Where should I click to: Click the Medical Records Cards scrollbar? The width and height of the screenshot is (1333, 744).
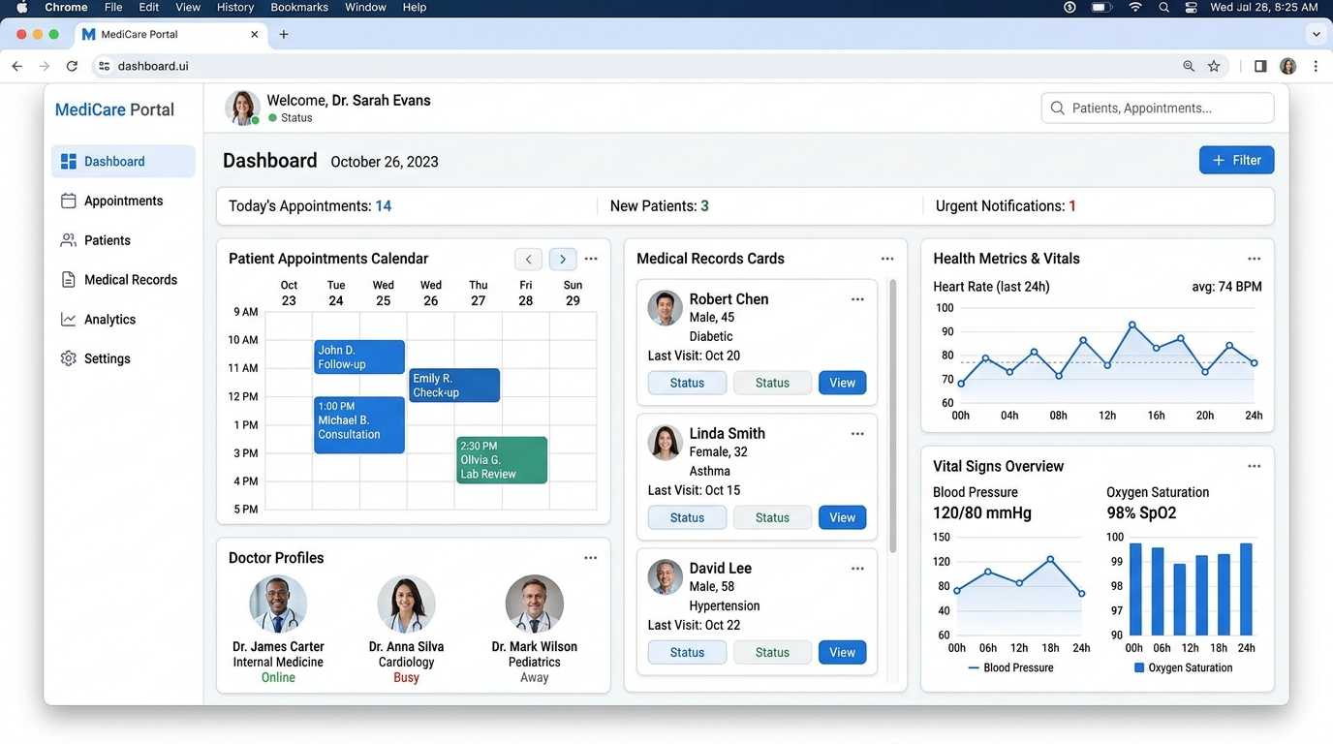[x=892, y=417]
